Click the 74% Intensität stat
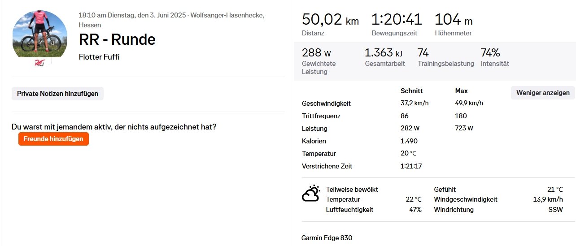 click(490, 53)
